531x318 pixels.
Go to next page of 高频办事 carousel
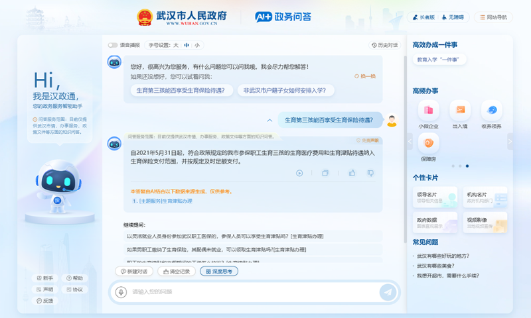[x=509, y=141]
